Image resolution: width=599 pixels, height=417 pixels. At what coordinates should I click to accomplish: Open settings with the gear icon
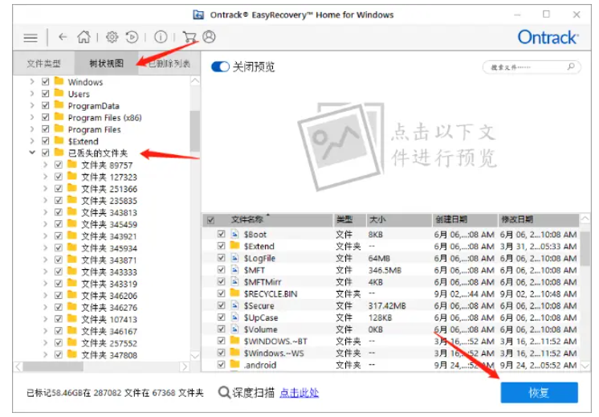tap(112, 37)
